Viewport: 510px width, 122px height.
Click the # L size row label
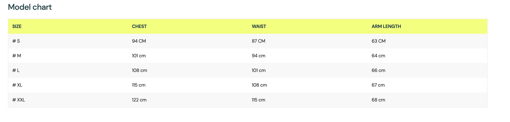(x=16, y=71)
